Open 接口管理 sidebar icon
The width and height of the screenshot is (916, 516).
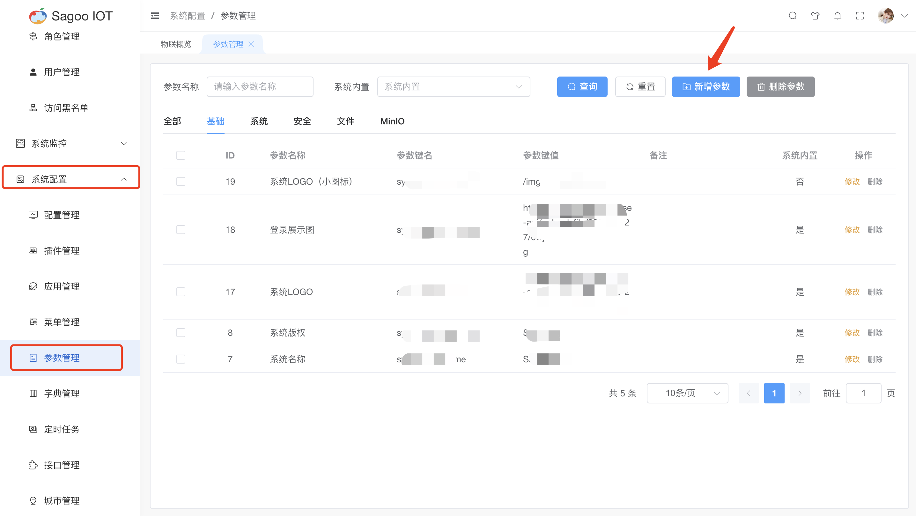[33, 465]
